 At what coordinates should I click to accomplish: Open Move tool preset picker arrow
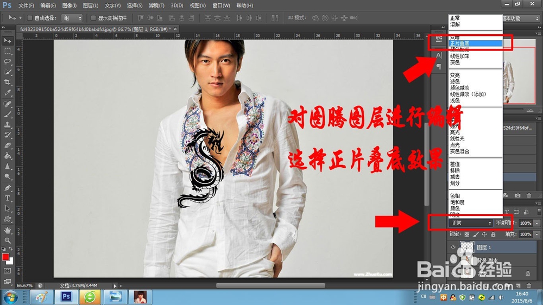pyautogui.click(x=20, y=18)
